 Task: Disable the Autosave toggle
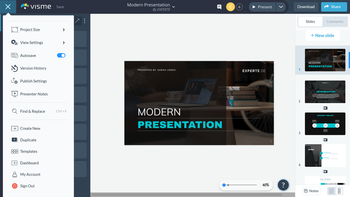[x=61, y=55]
